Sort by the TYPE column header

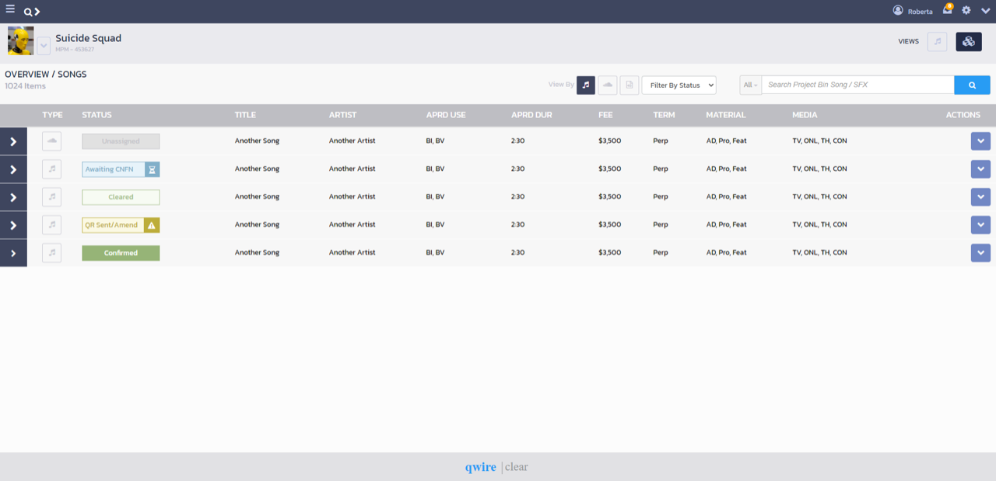pos(52,115)
